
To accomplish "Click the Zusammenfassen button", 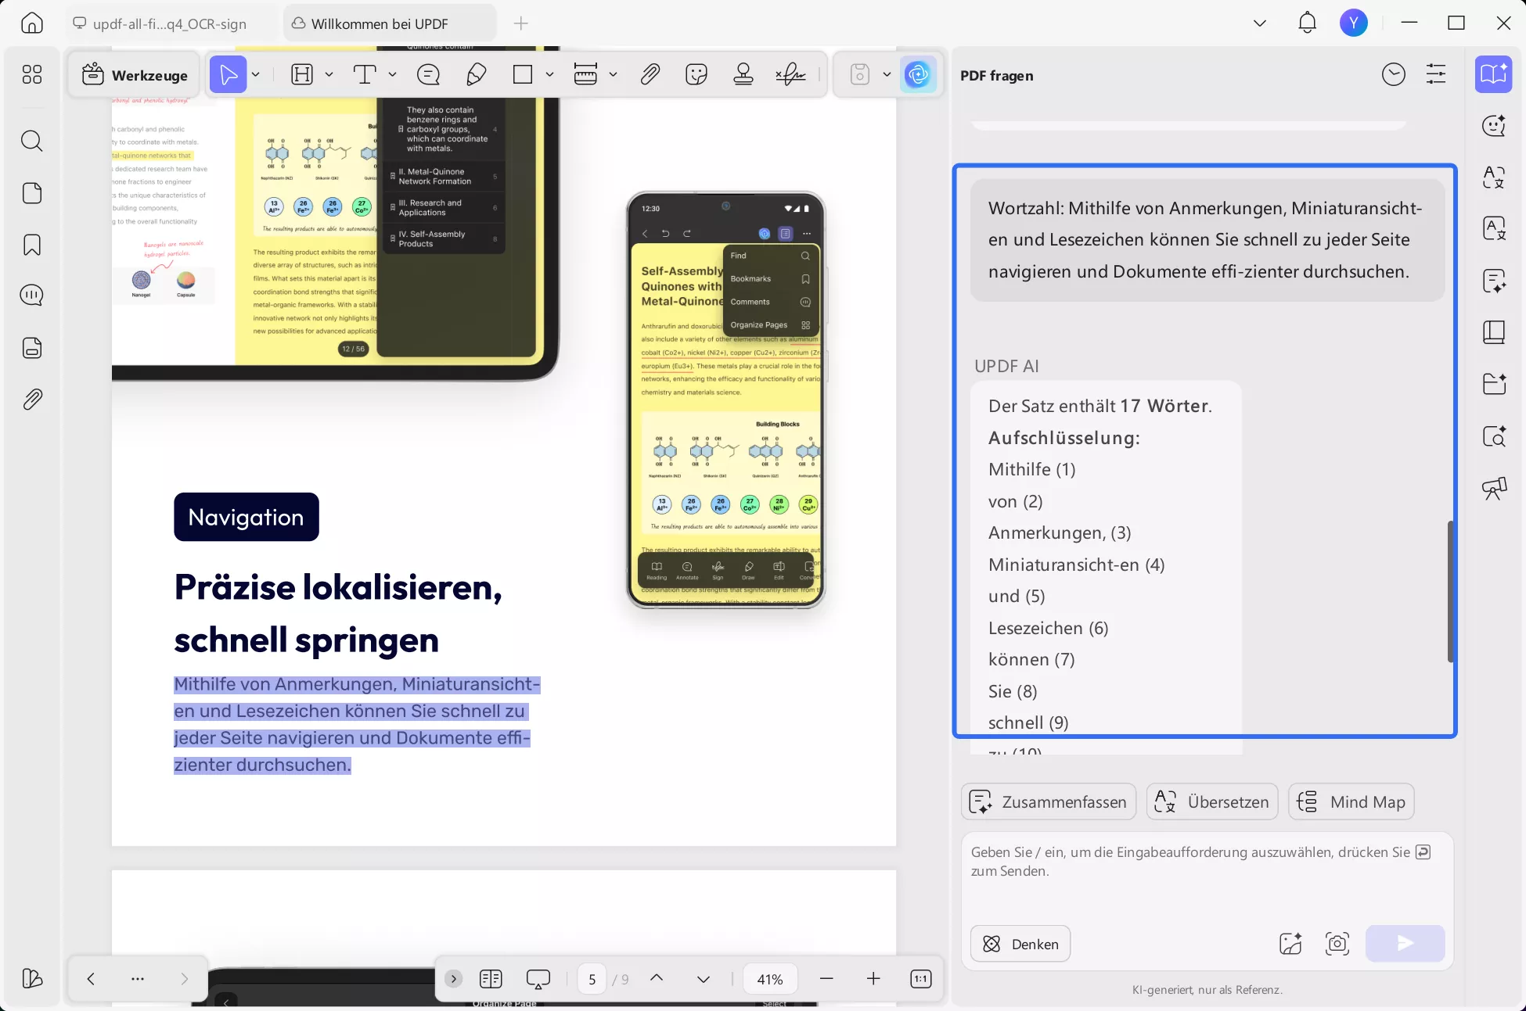I will point(1049,801).
